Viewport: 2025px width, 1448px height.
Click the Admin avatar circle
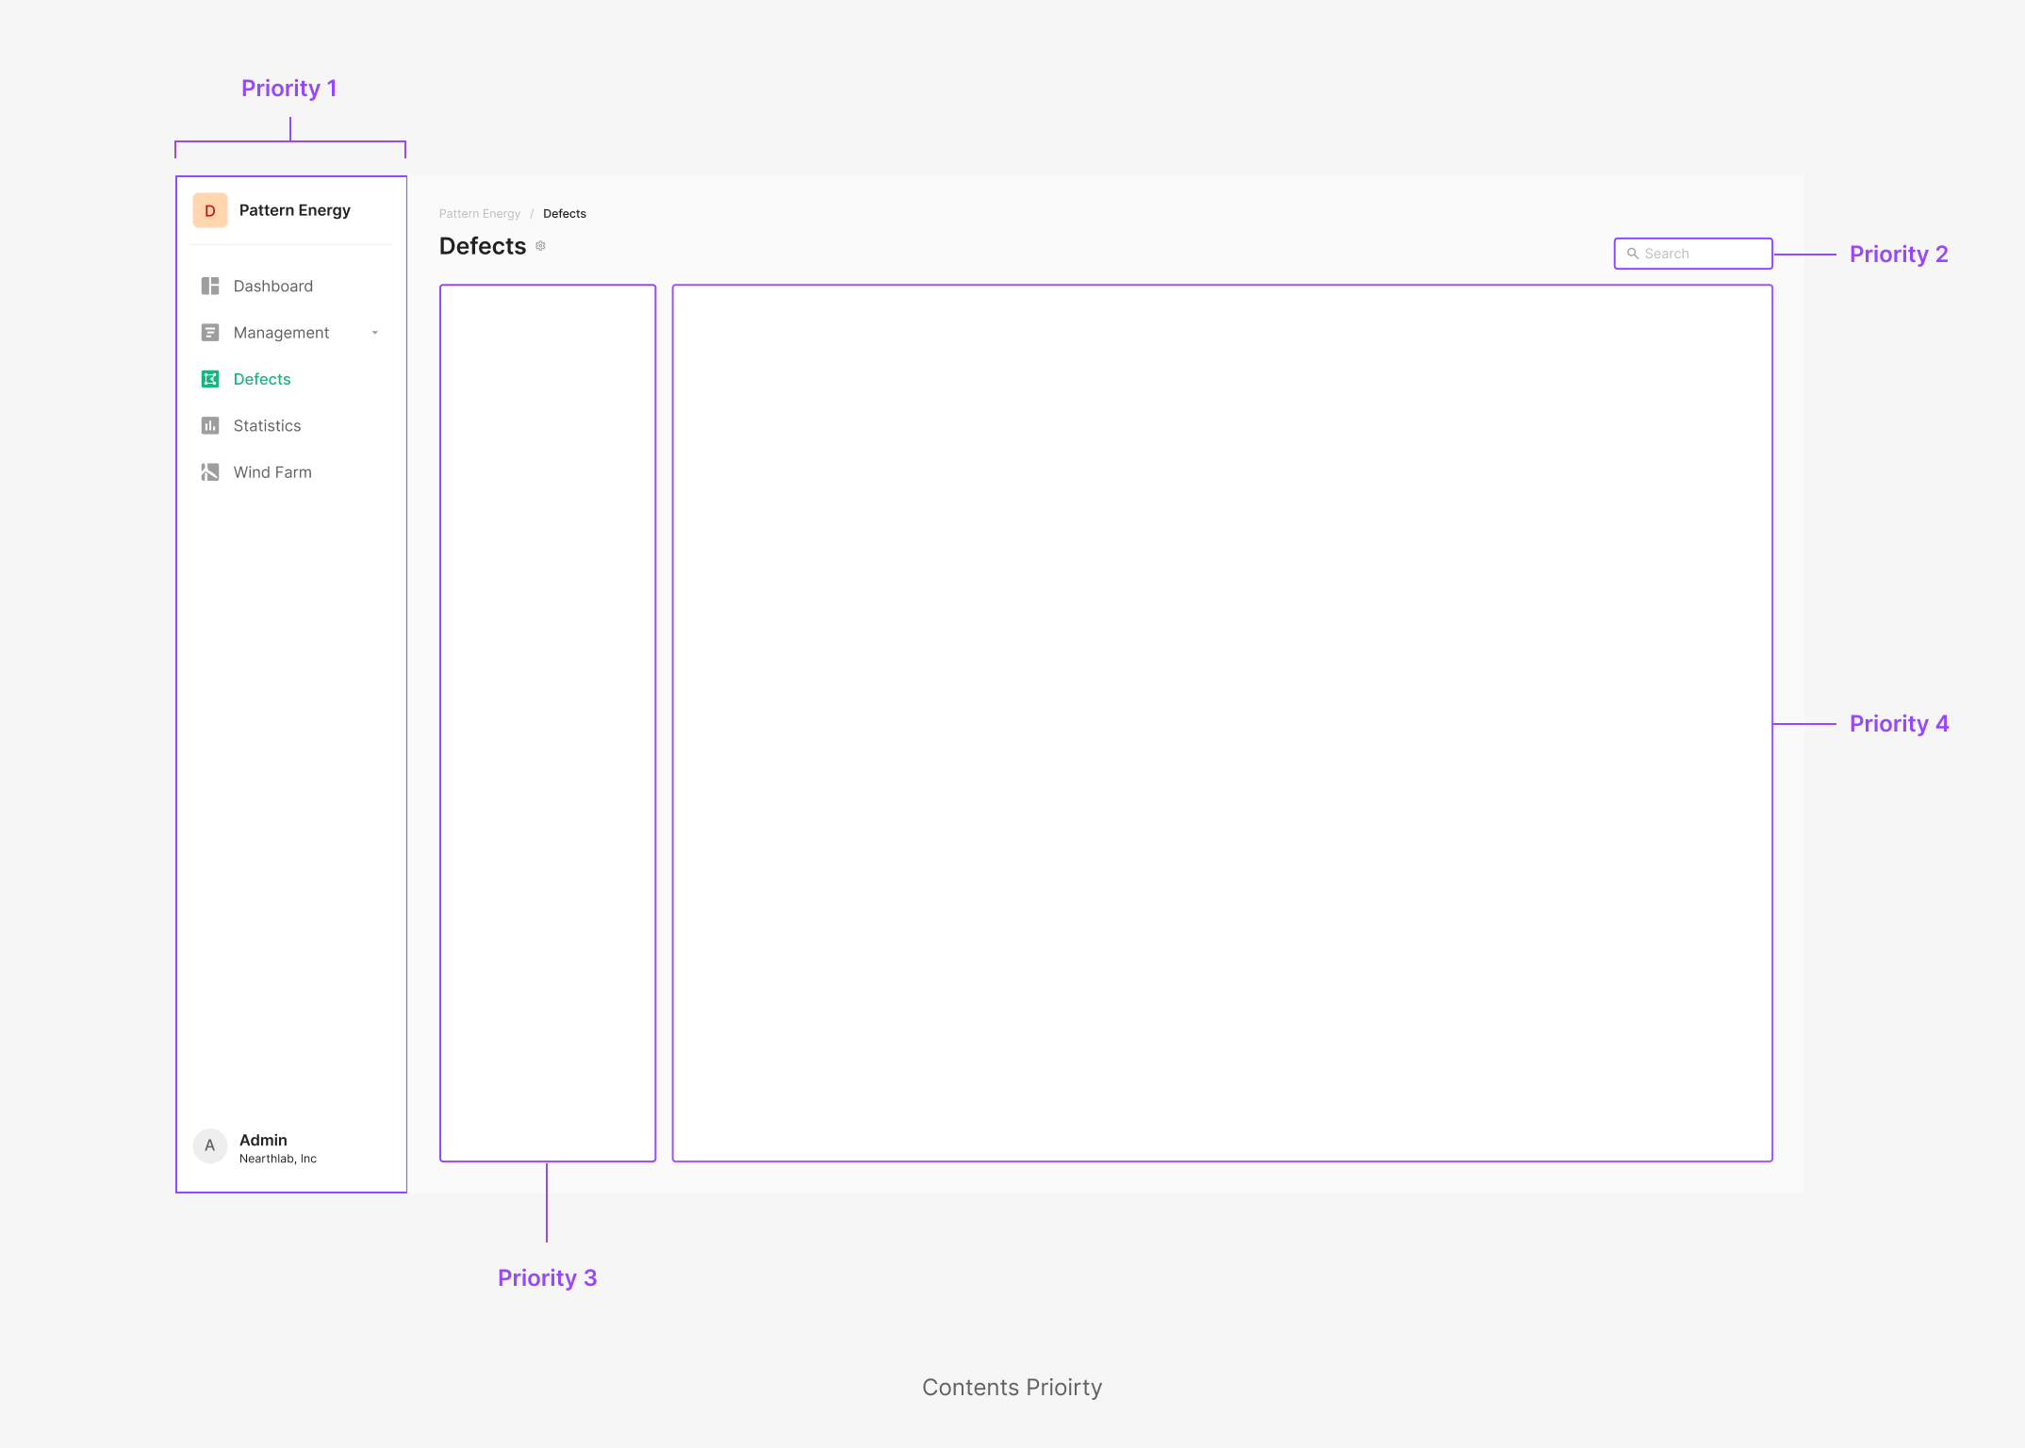(210, 1145)
